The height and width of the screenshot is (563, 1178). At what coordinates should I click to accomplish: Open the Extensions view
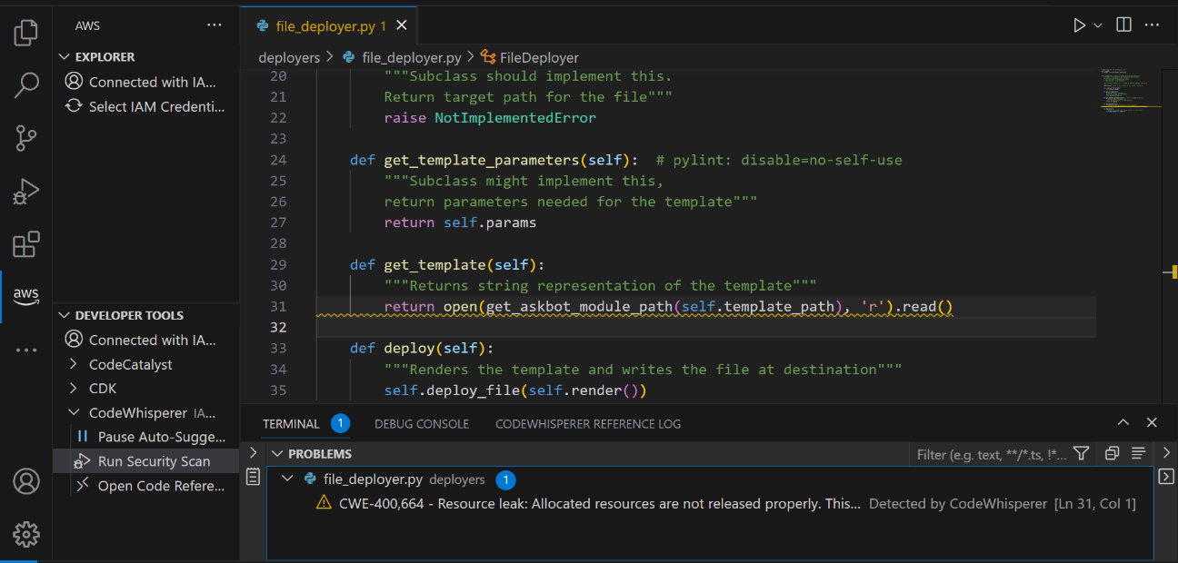point(26,244)
